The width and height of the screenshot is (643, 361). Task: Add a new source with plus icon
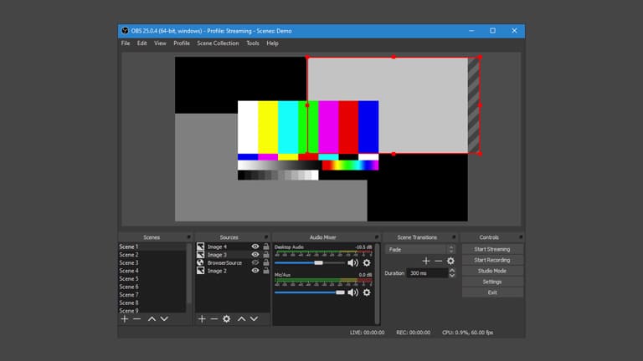point(202,319)
